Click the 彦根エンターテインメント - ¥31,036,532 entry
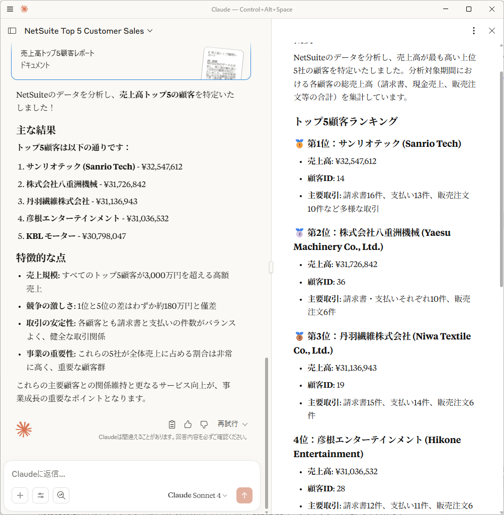Screen dimensions: 504x515 (x=93, y=218)
